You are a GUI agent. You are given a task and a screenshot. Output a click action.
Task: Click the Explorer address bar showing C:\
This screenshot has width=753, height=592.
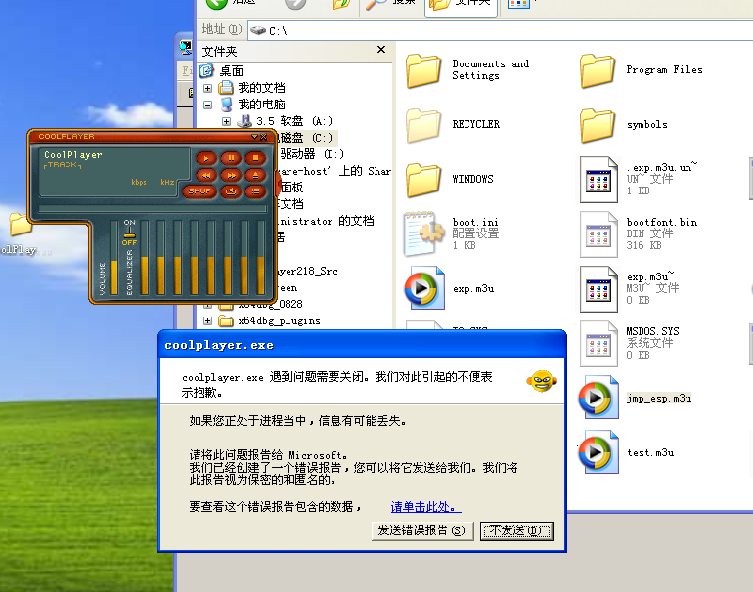(500, 30)
